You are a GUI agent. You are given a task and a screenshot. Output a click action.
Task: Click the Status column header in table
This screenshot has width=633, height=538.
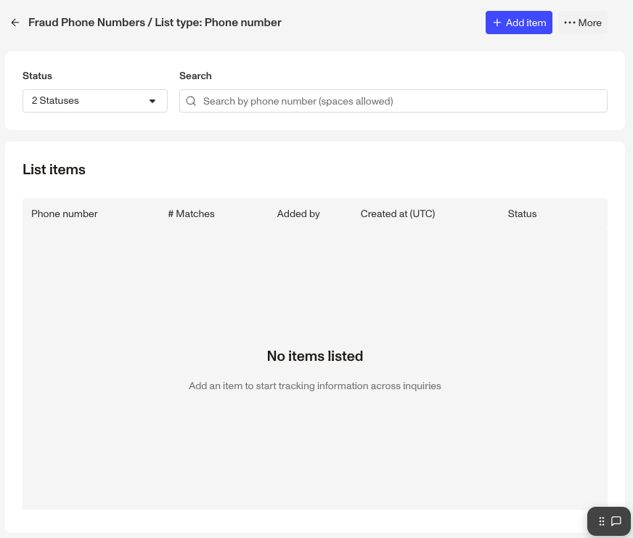522,213
